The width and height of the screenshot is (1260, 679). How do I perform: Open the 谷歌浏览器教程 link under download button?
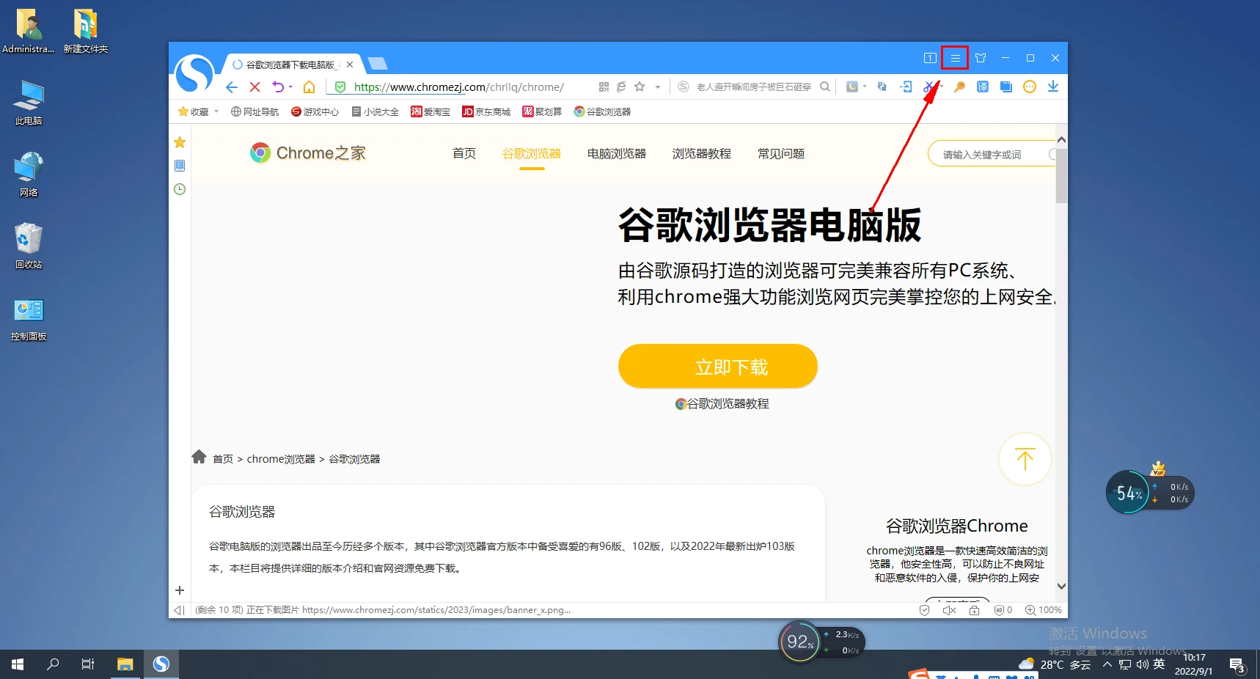point(722,404)
